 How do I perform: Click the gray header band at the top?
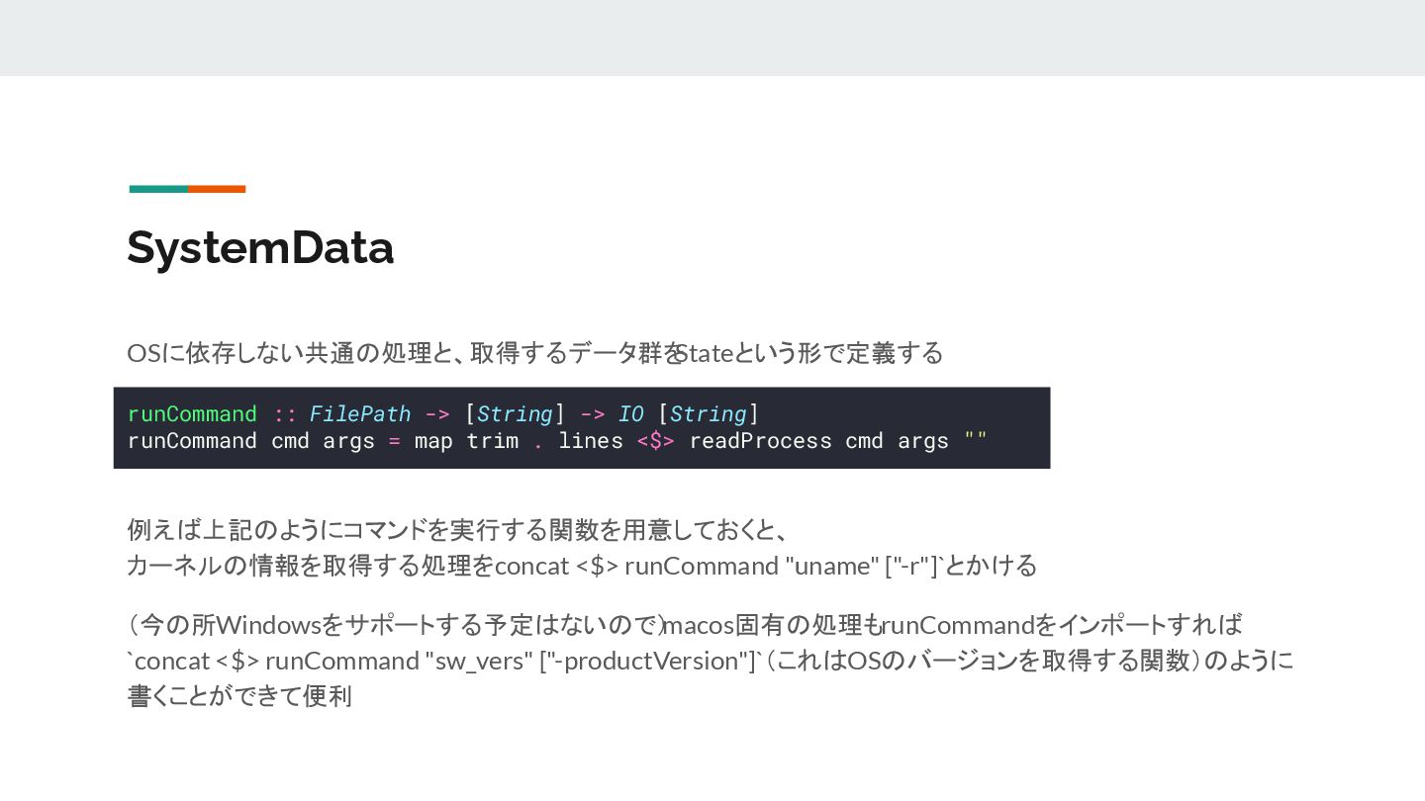(712, 38)
